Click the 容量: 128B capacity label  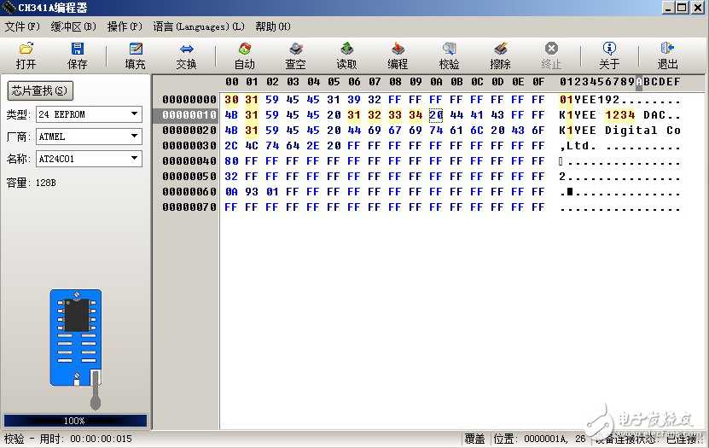coord(32,183)
